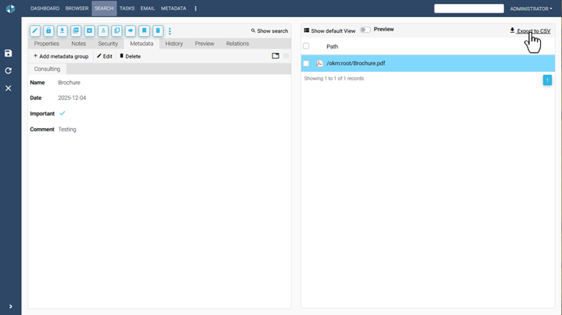This screenshot has width=562, height=315.
Task: Click page 1 pagination button
Action: pyautogui.click(x=547, y=80)
